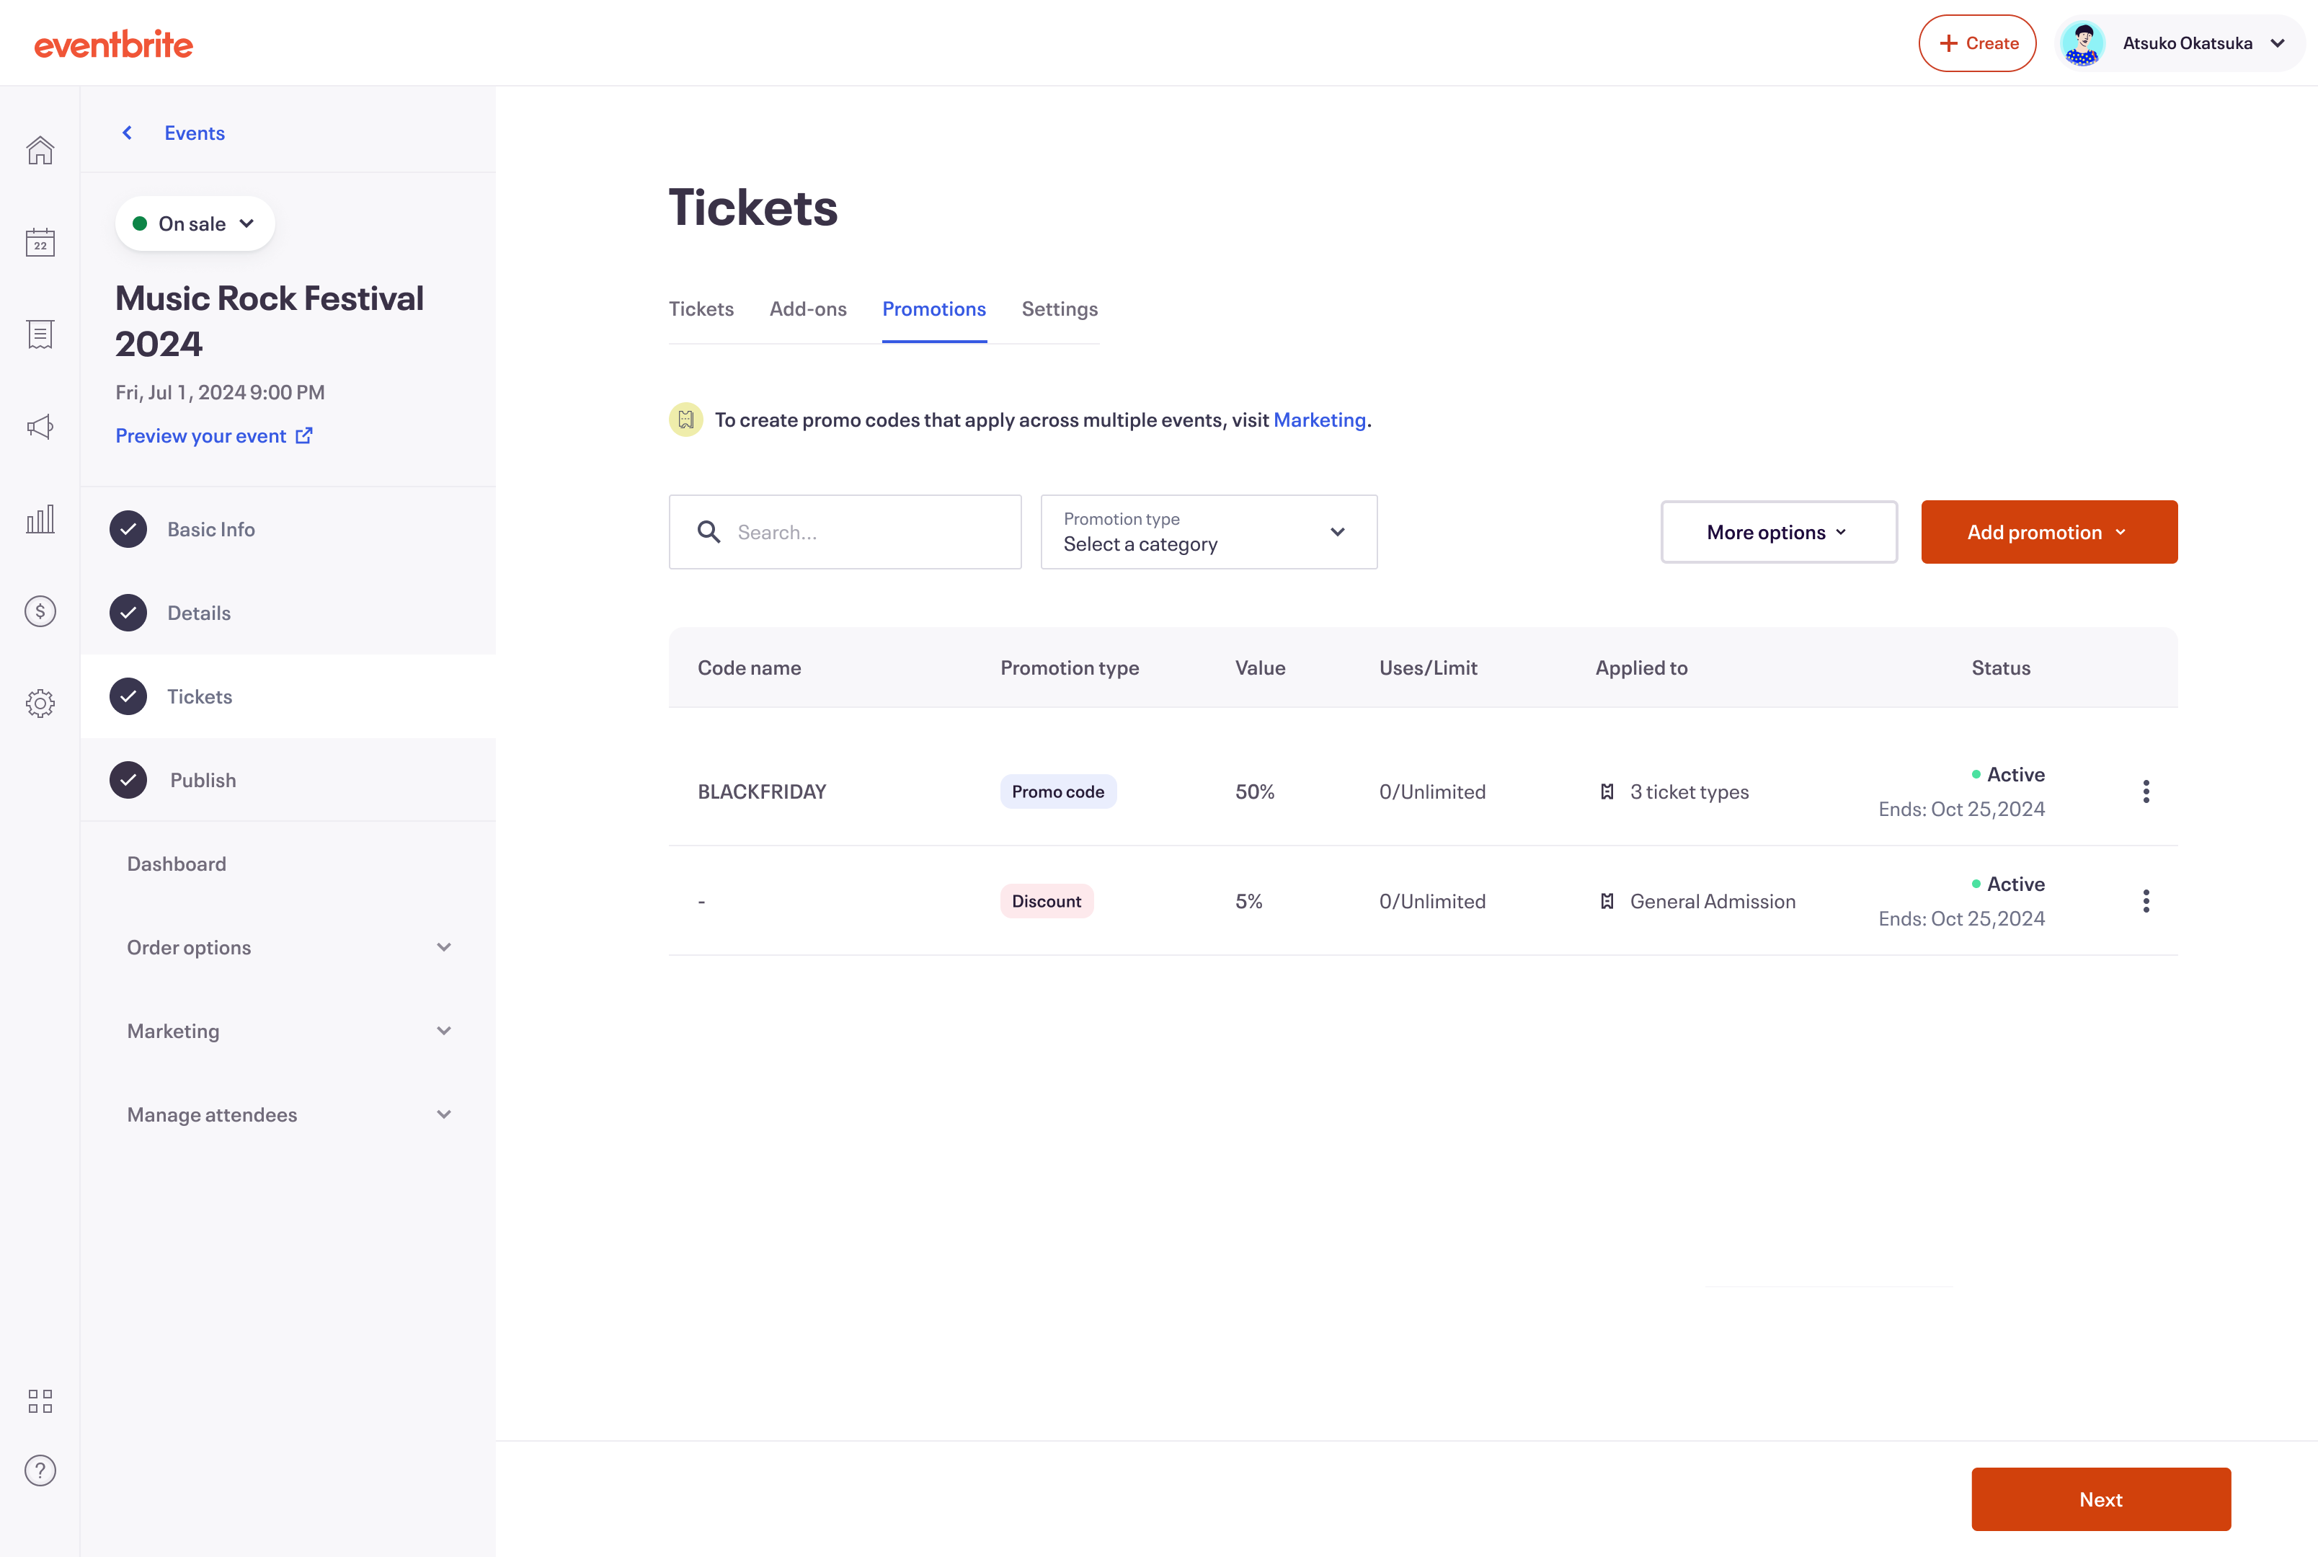Open the On sale status dropdown
This screenshot has height=1557, width=2318.
[x=195, y=223]
